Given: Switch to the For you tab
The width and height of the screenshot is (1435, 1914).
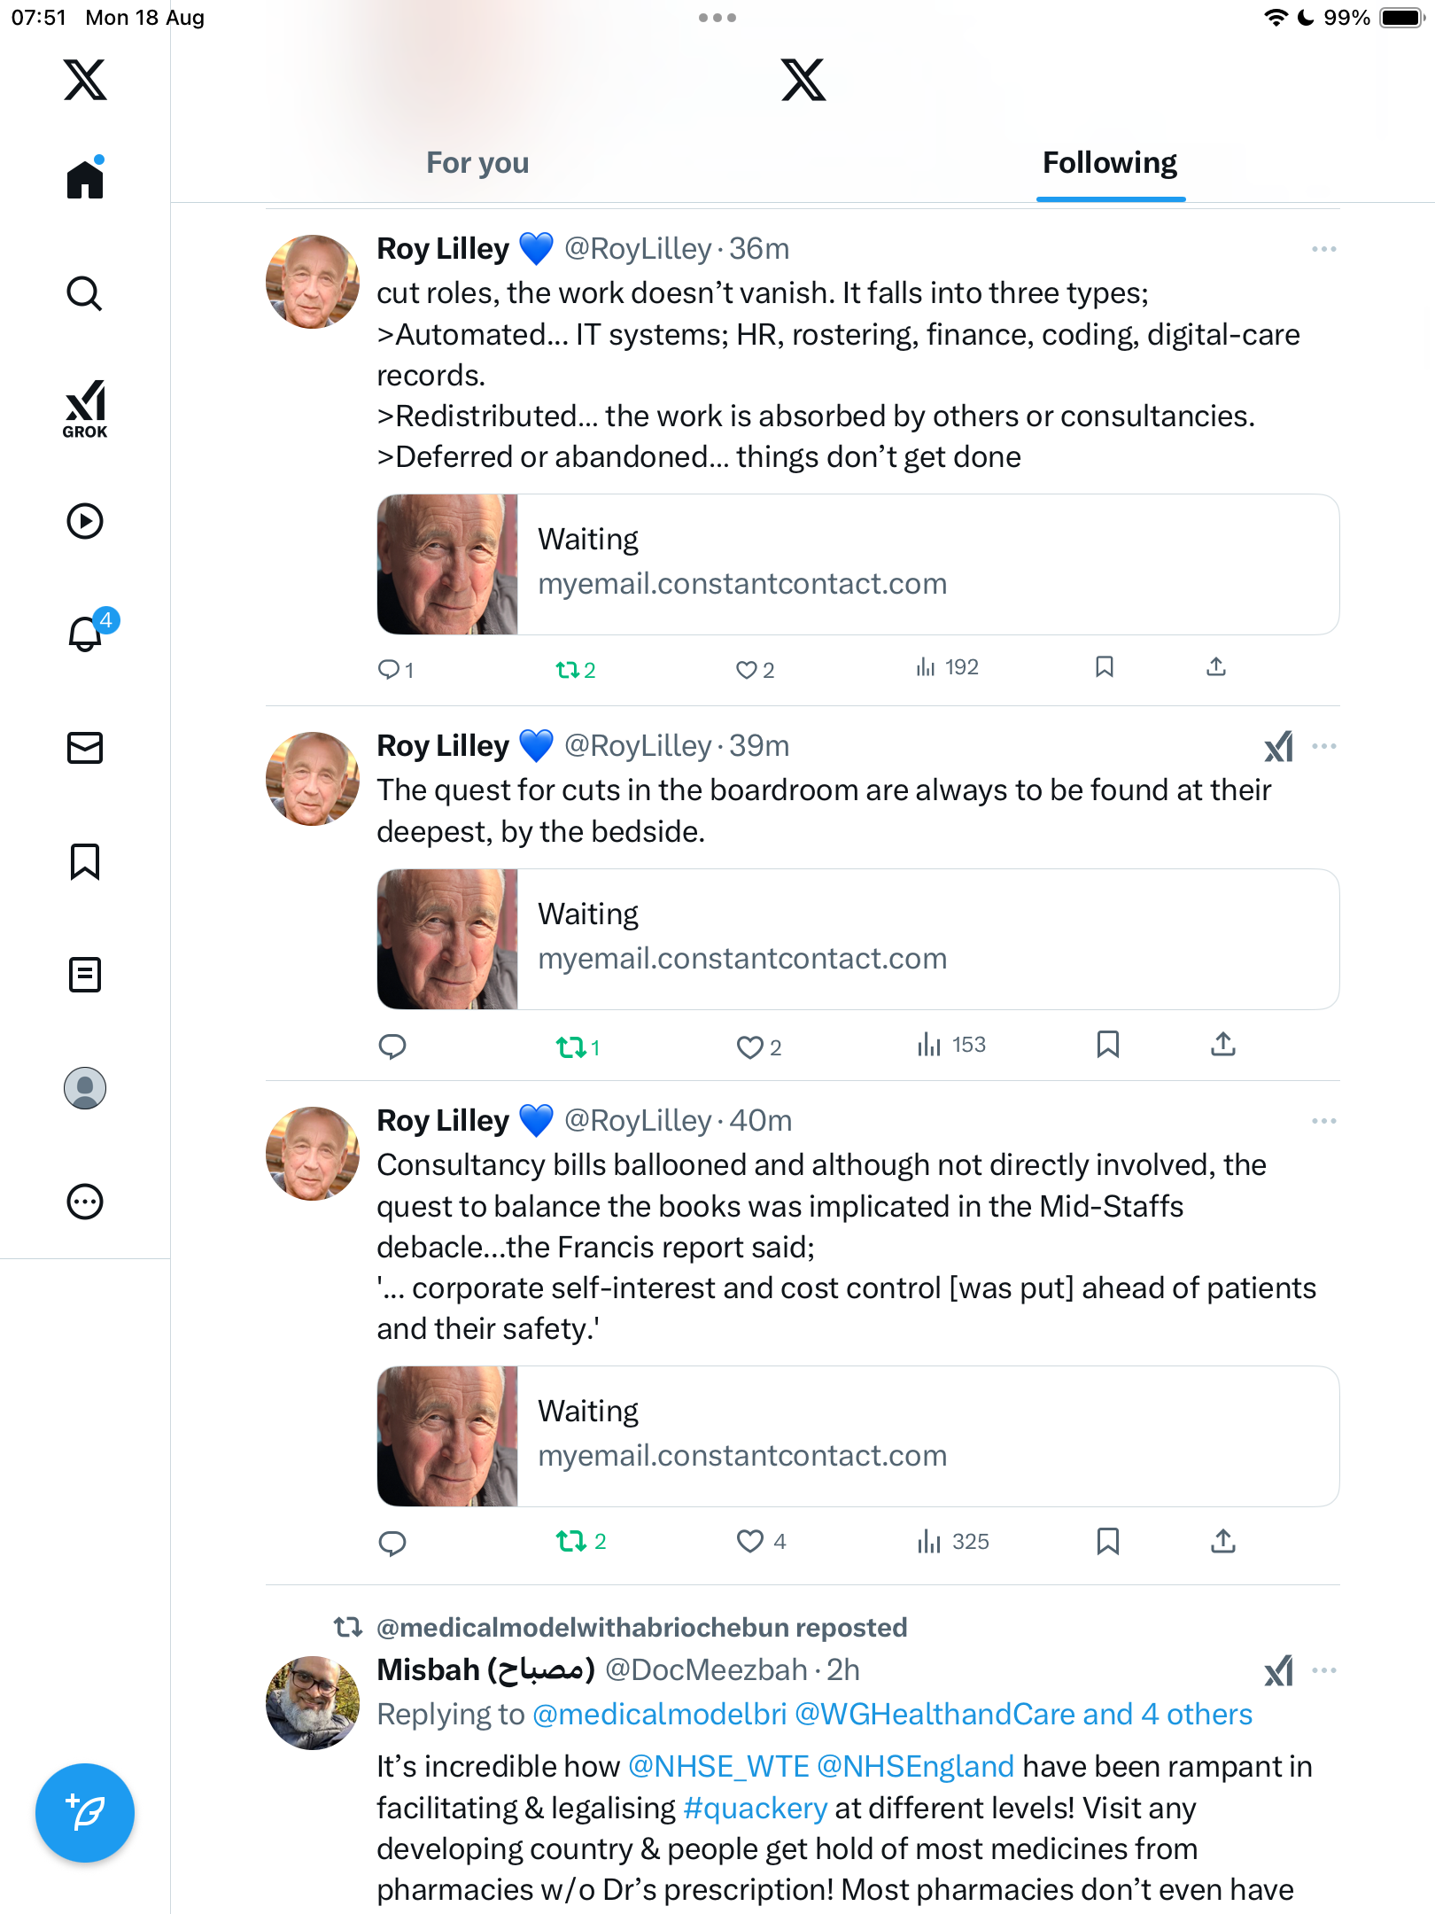Looking at the screenshot, I should (x=477, y=163).
